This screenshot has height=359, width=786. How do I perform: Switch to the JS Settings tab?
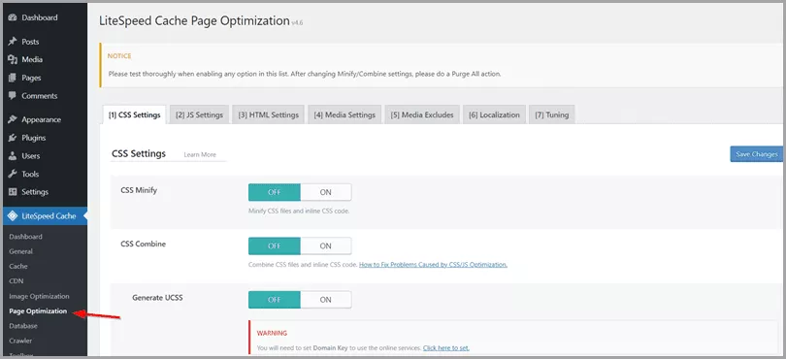tap(200, 114)
